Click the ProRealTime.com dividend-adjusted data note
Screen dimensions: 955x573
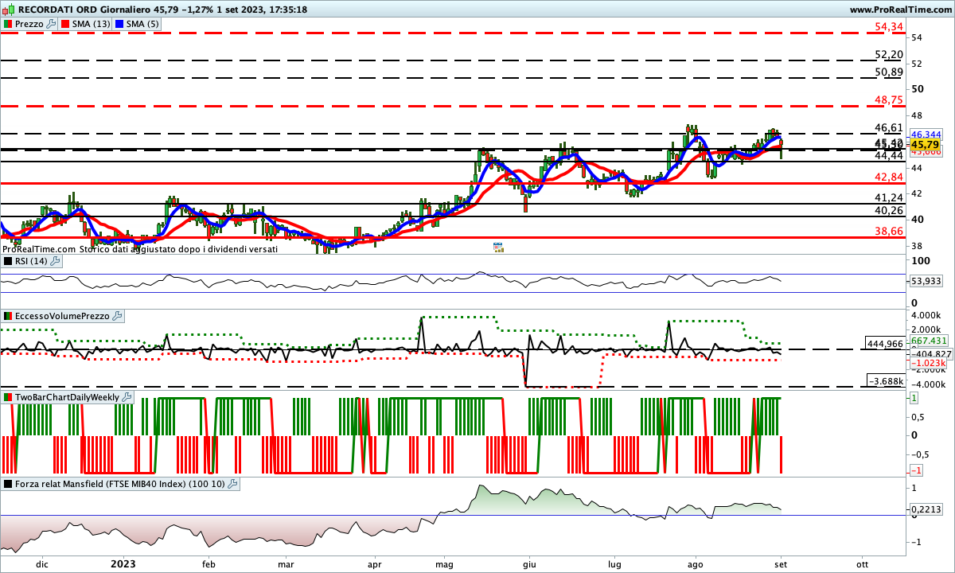140,249
